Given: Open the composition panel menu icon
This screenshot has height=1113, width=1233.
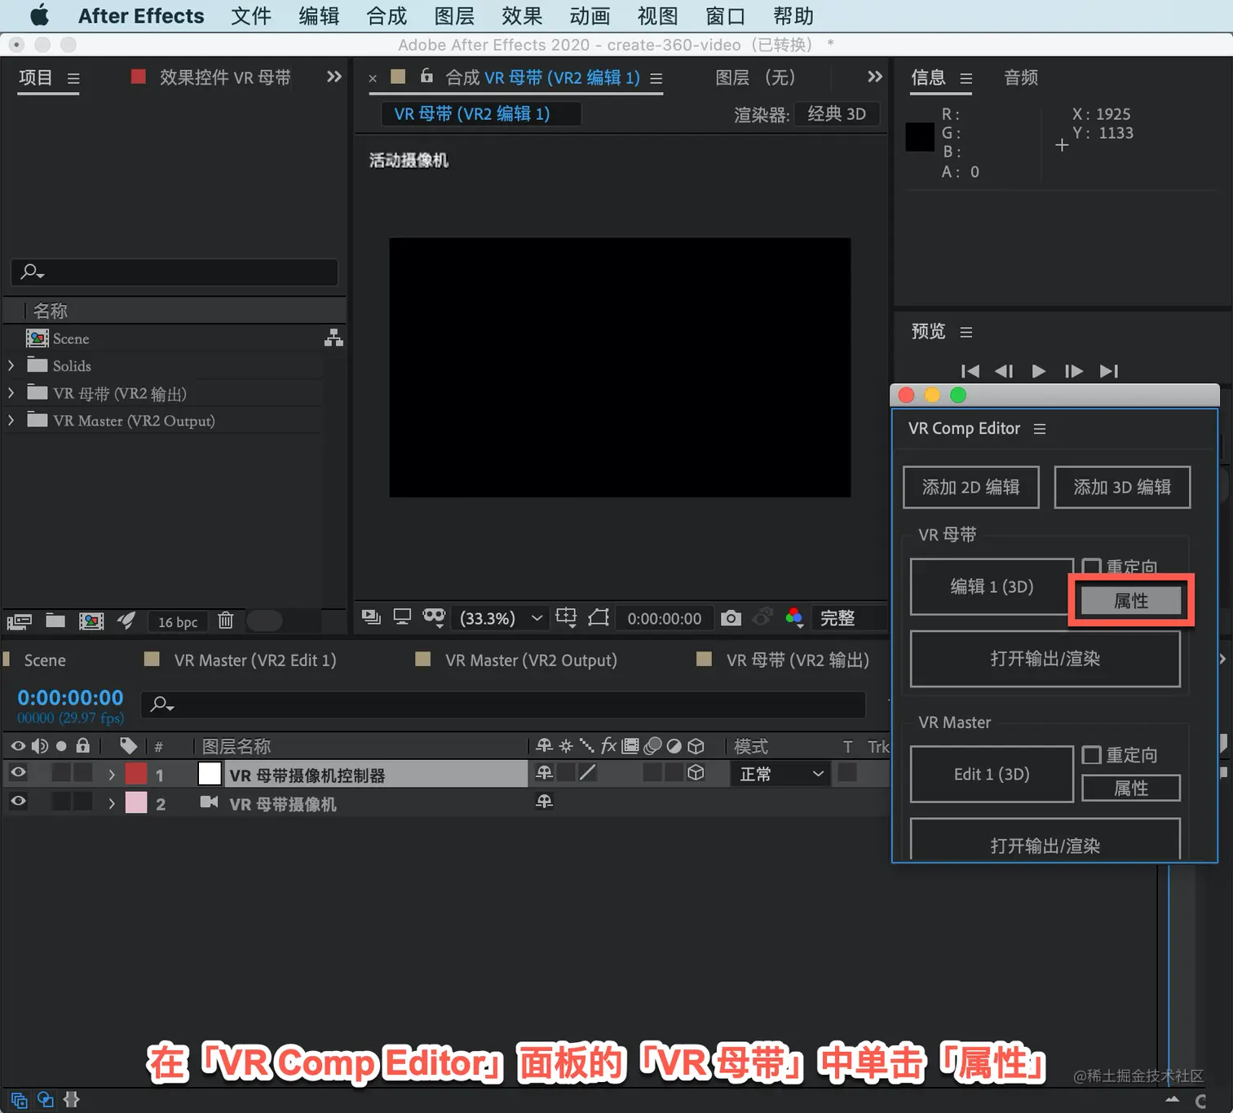Looking at the screenshot, I should coord(656,79).
